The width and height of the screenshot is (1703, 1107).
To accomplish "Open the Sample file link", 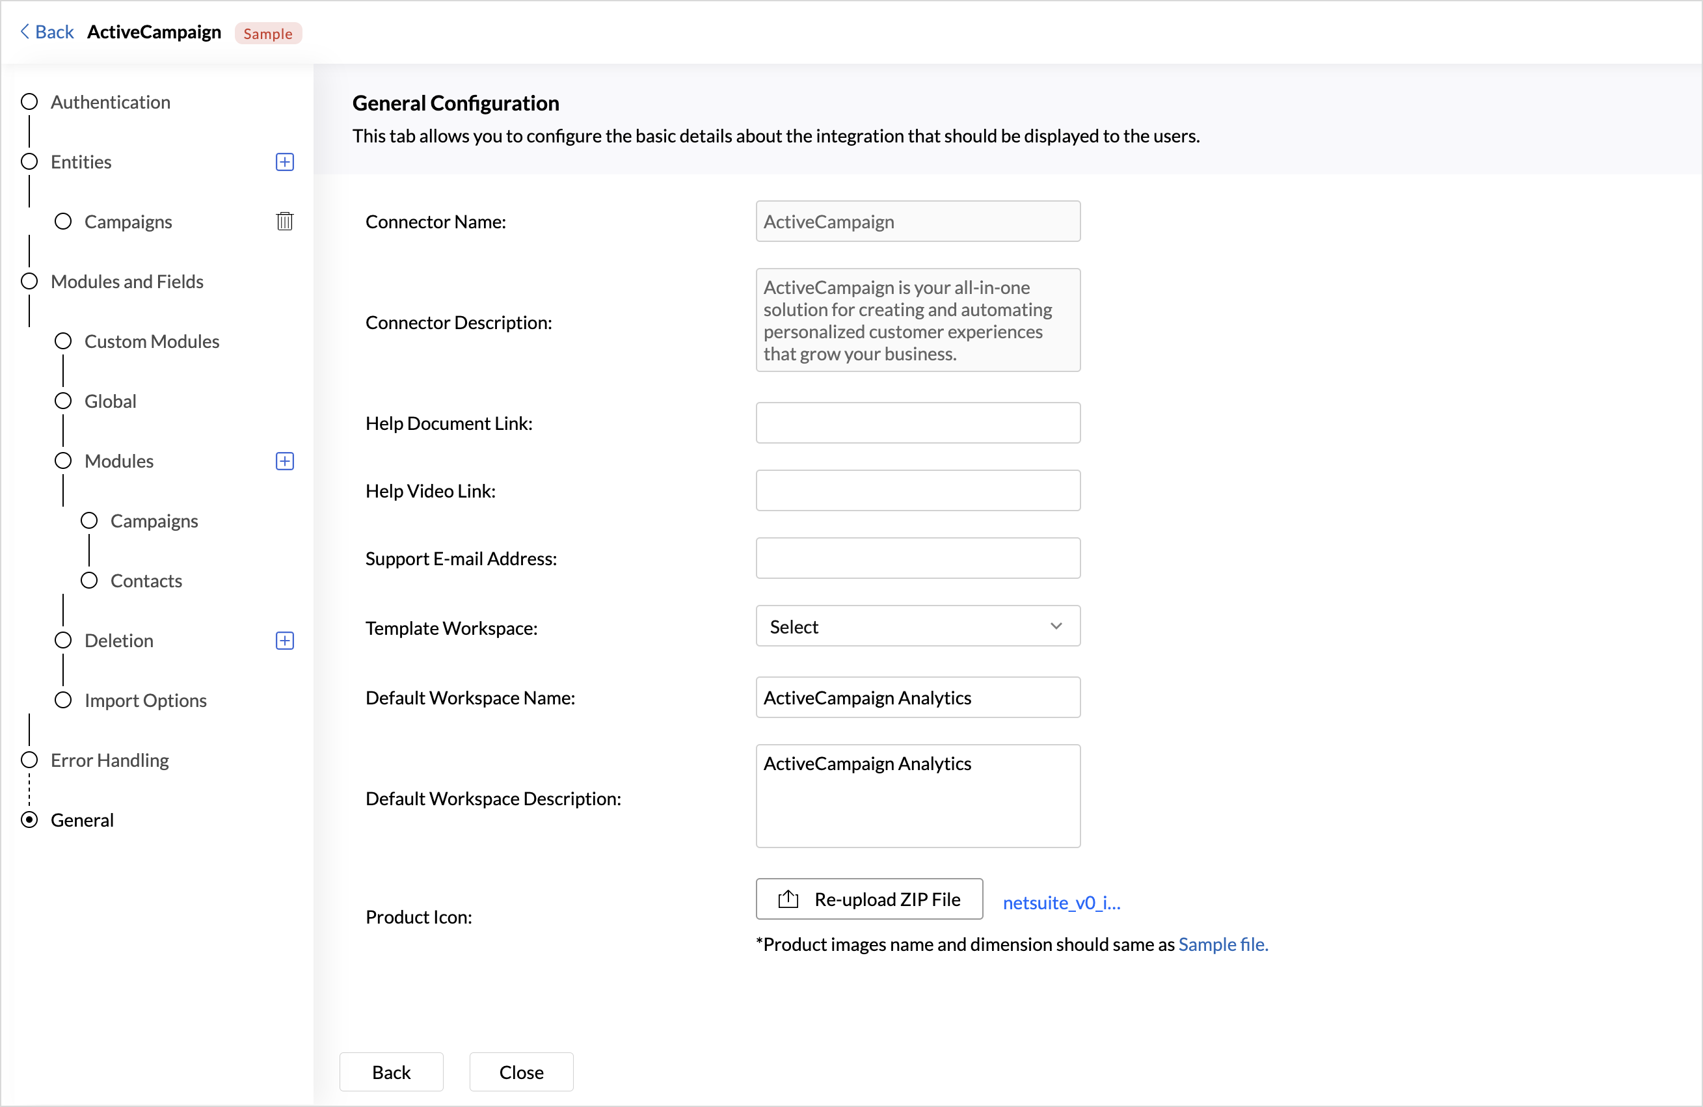I will click(x=1222, y=944).
